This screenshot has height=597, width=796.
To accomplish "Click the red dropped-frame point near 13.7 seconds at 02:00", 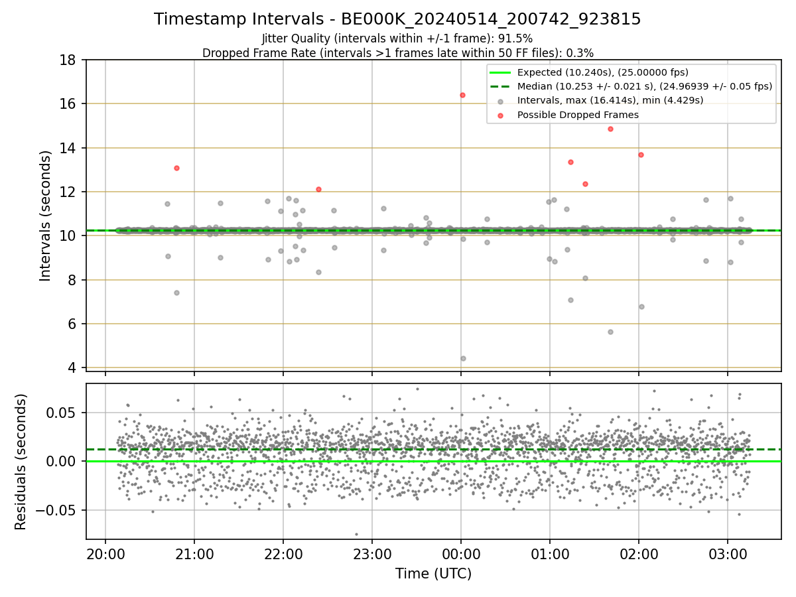I will click(641, 155).
